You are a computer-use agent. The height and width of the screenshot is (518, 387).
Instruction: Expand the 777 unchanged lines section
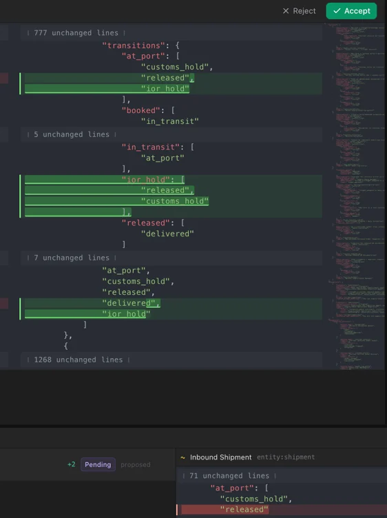[171, 32]
